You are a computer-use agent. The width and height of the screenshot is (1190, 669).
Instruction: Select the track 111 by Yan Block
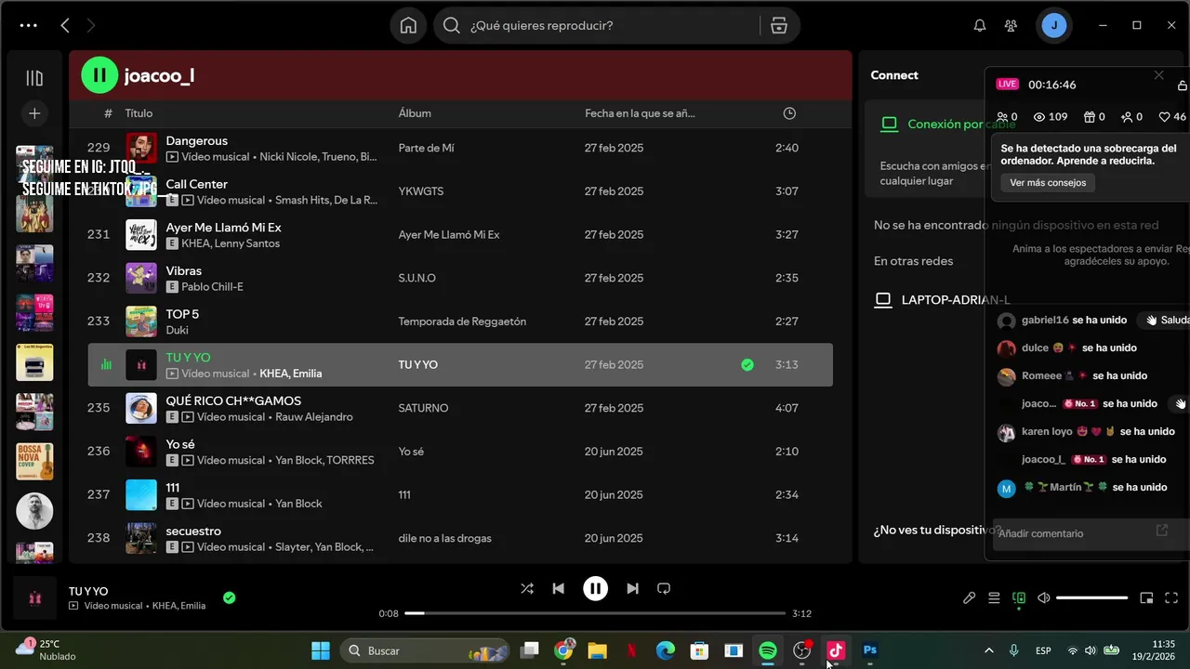172,488
